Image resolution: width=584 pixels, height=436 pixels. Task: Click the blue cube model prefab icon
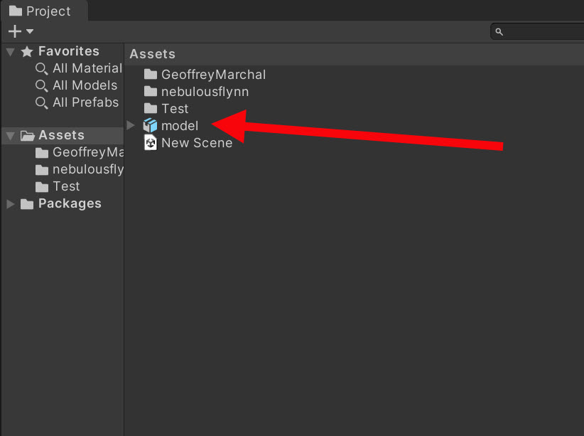click(151, 125)
